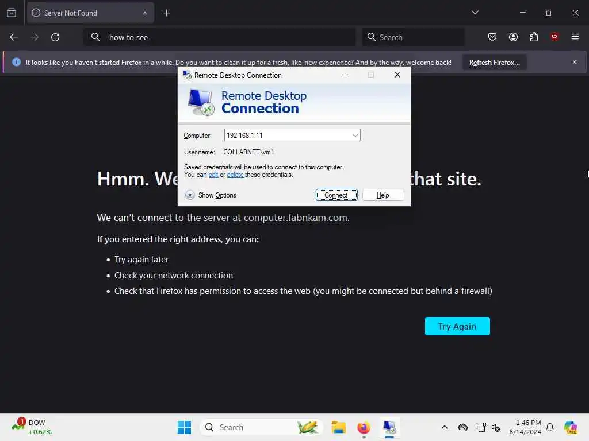Image resolution: width=589 pixels, height=441 pixels.
Task: Reload the page in Firefox
Action: tap(55, 37)
